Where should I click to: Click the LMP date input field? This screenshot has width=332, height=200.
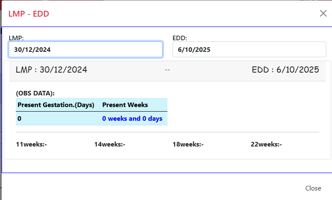pos(85,49)
